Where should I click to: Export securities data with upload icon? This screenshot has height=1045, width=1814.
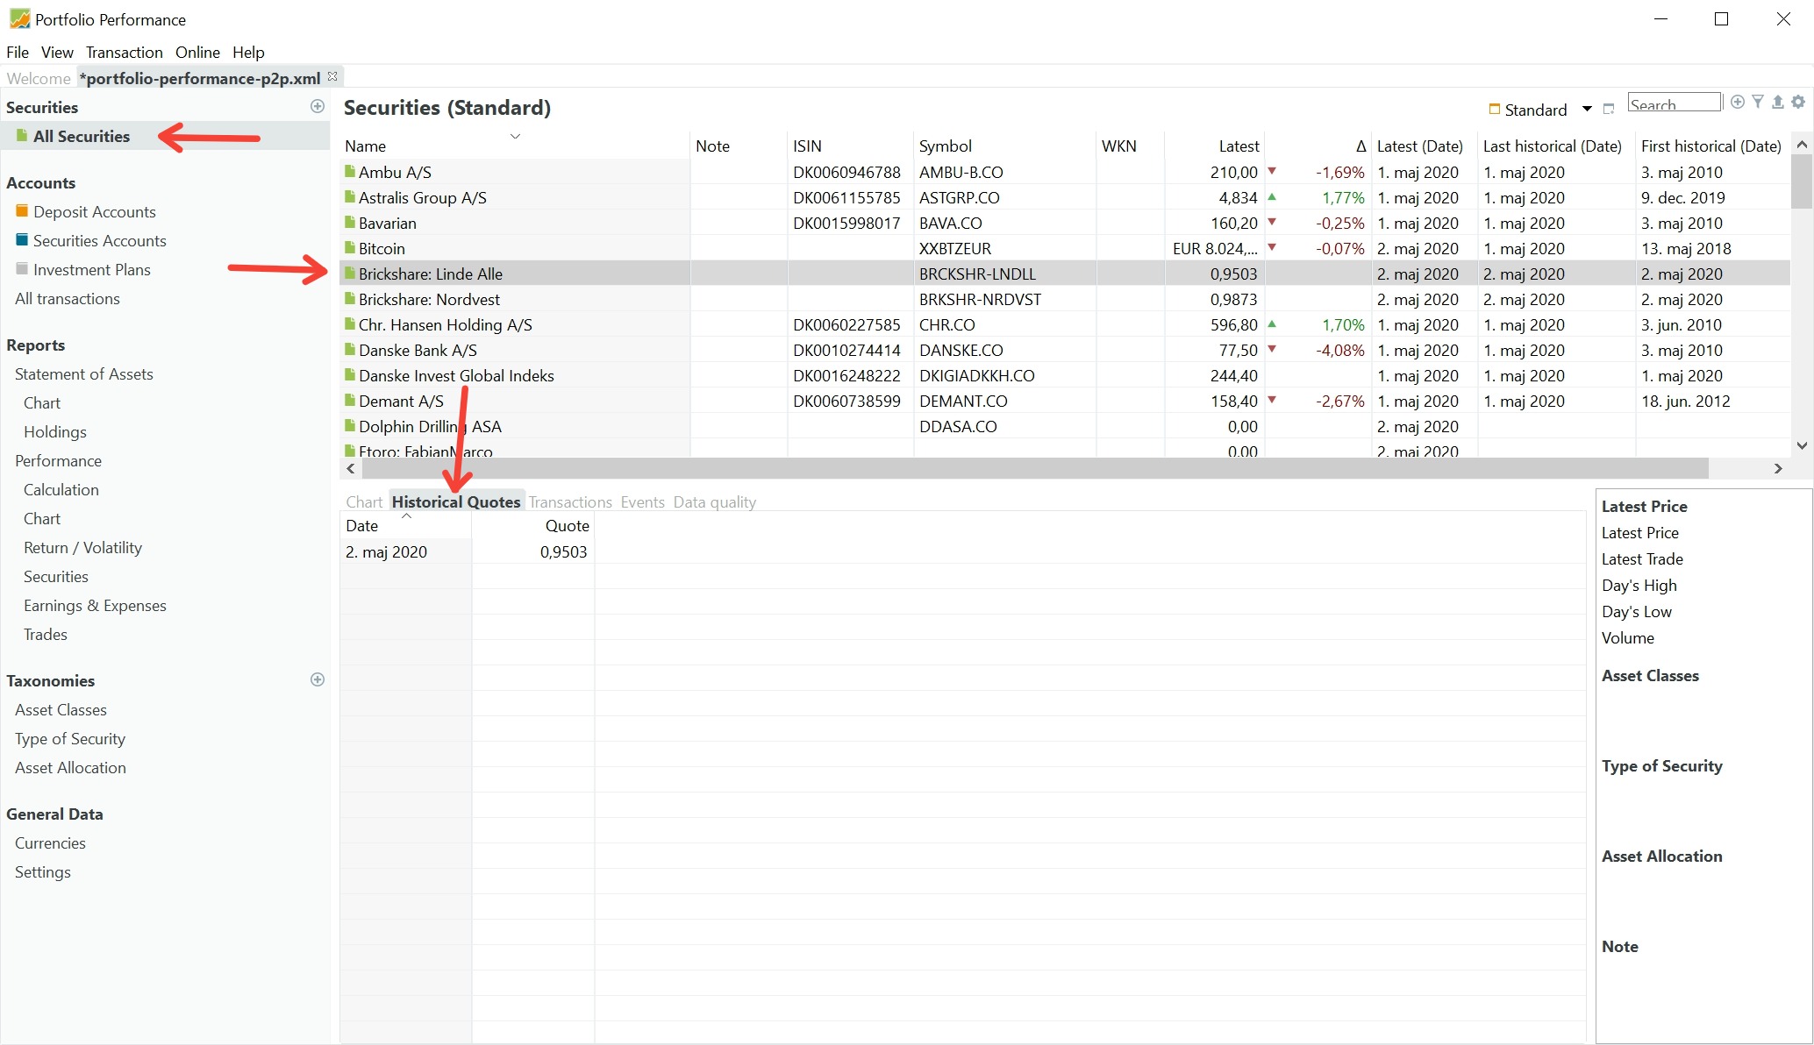point(1778,103)
